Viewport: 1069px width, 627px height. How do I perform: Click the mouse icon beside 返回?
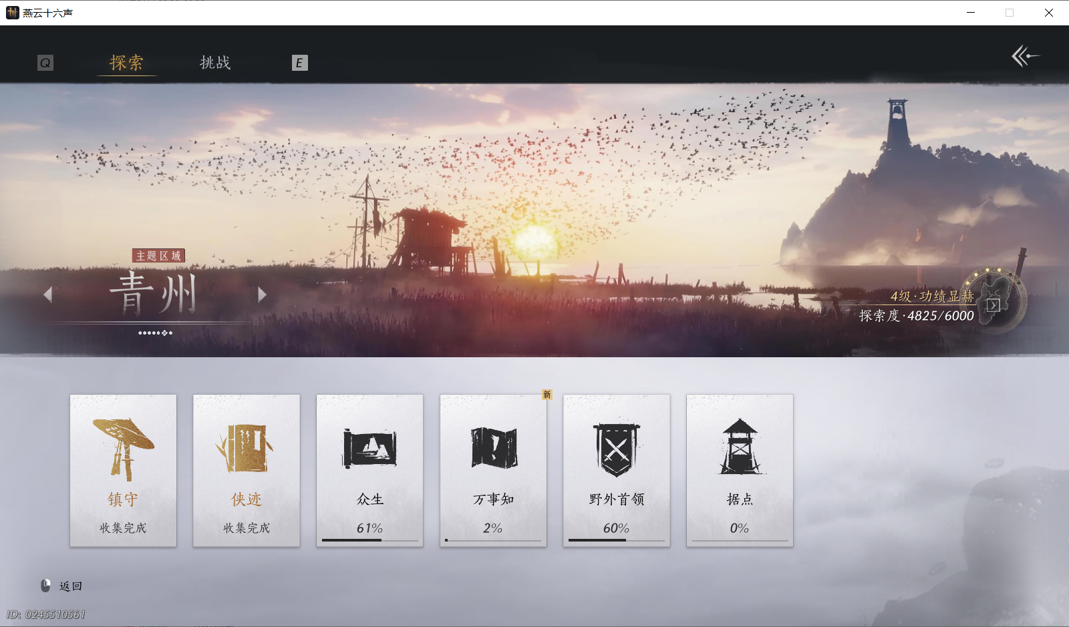point(45,586)
